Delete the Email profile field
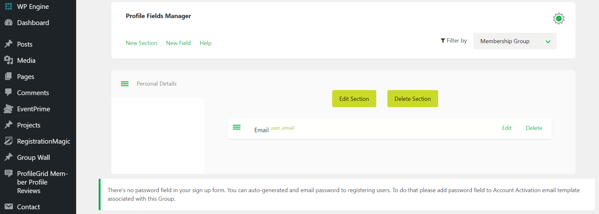599x214 pixels. tap(534, 128)
